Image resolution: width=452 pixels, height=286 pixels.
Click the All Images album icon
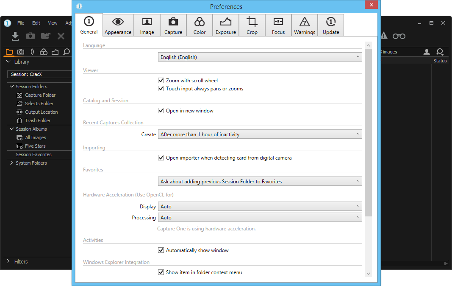pos(19,137)
